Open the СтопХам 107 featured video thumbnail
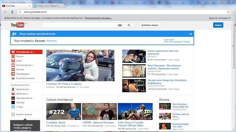 (x=80, y=65)
